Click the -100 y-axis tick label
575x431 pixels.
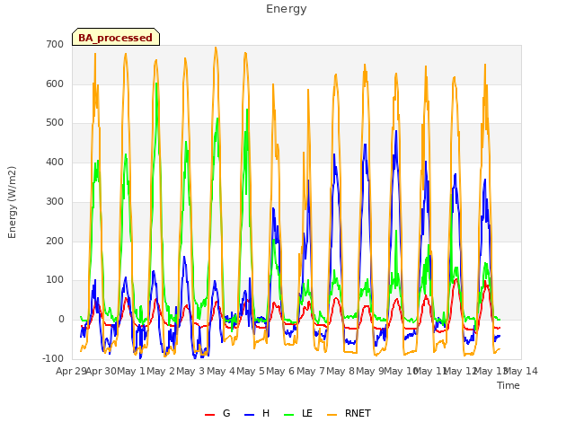pos(53,358)
